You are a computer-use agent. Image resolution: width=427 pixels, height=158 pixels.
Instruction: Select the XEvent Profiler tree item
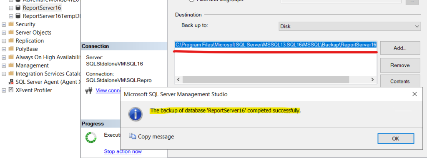[x=34, y=90]
